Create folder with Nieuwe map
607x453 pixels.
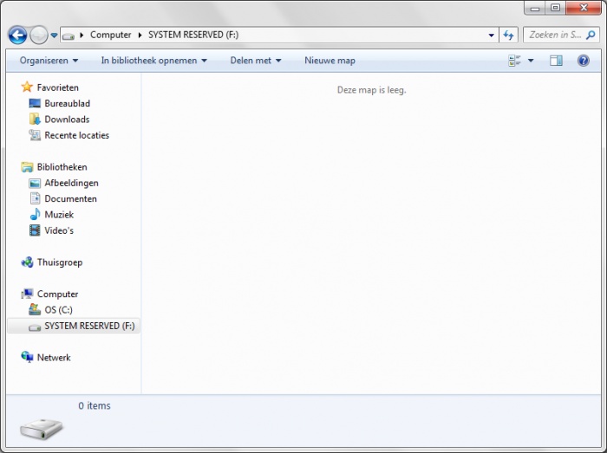(x=330, y=61)
